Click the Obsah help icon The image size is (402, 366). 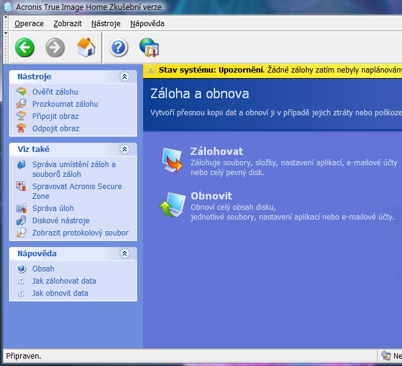[x=21, y=268]
